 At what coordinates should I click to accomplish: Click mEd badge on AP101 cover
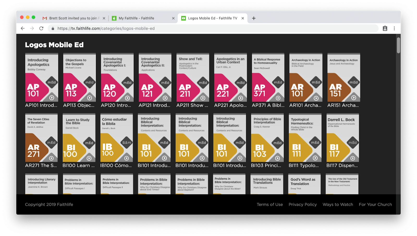click(52, 82)
